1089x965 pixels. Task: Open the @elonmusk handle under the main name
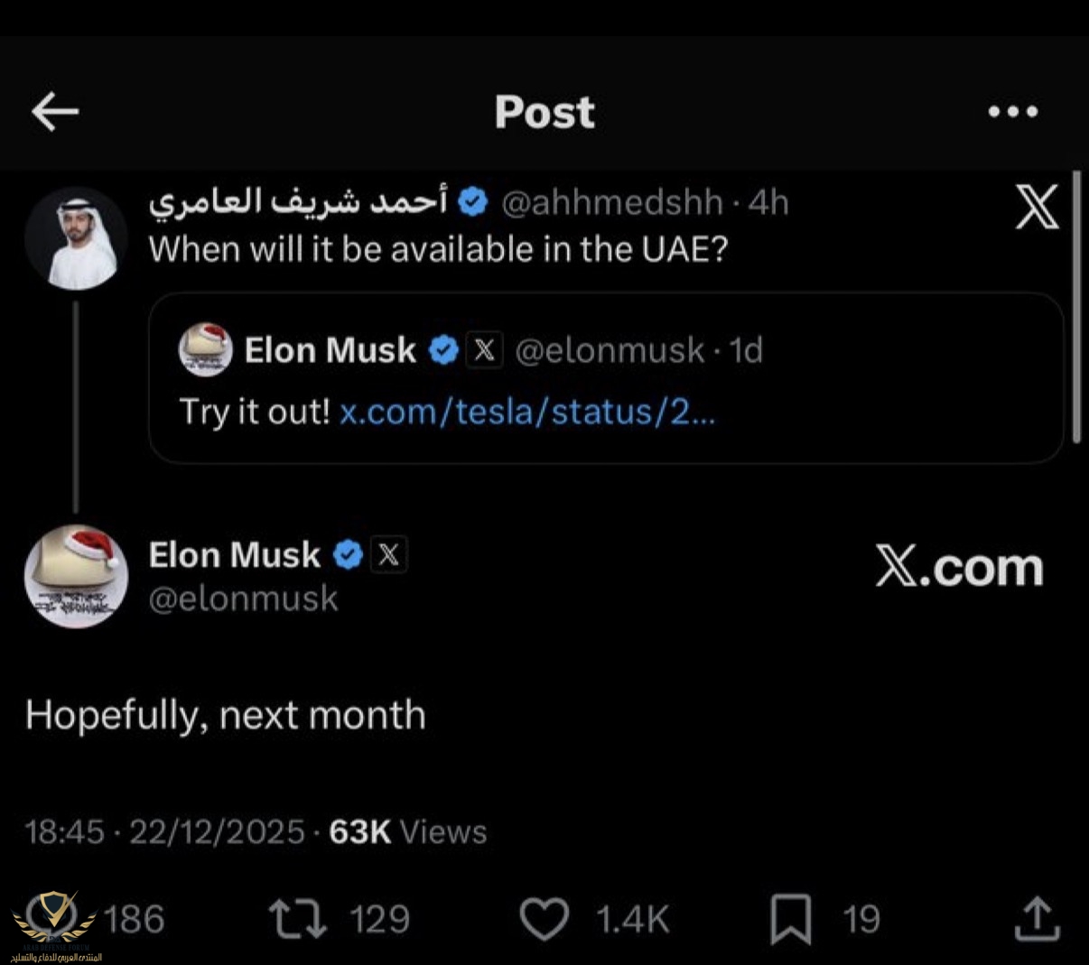(x=243, y=598)
